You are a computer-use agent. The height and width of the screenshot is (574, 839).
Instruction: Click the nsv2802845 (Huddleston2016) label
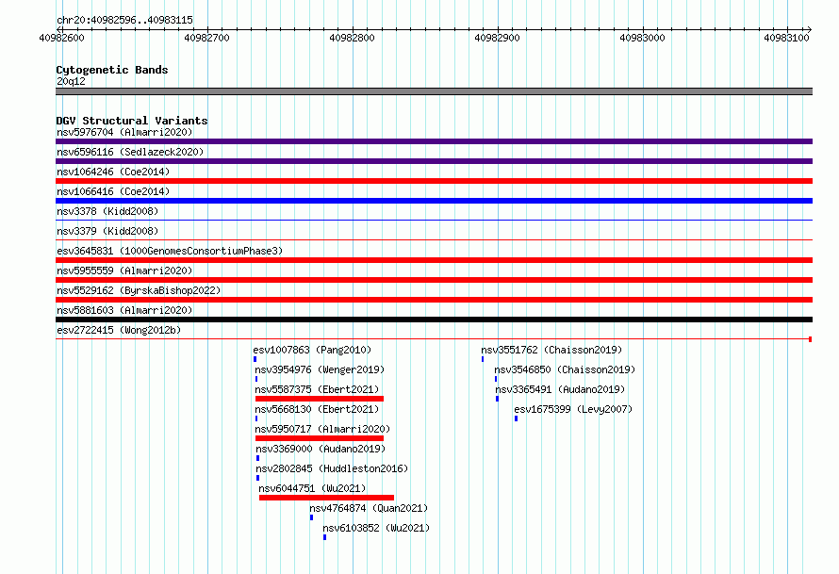coord(332,468)
